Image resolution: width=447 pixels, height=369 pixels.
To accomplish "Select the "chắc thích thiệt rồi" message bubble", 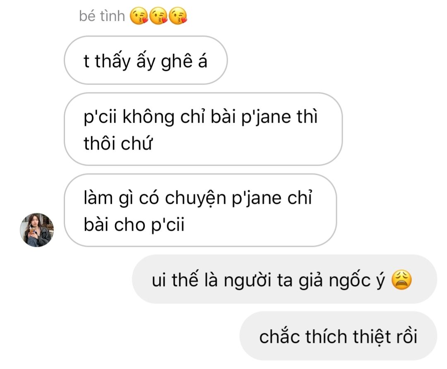I will 339,335.
